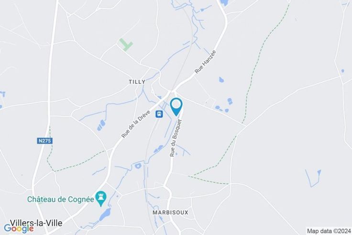Click the large pond below Château de Cognée
Screen dimensions: 352x235
coord(105,214)
